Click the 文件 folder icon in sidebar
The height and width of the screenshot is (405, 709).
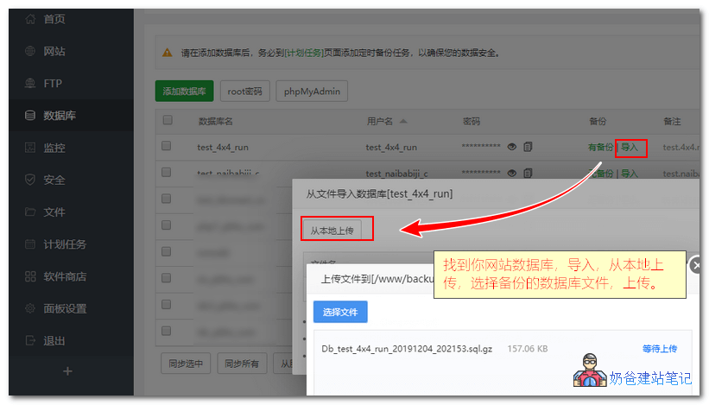pyautogui.click(x=30, y=212)
